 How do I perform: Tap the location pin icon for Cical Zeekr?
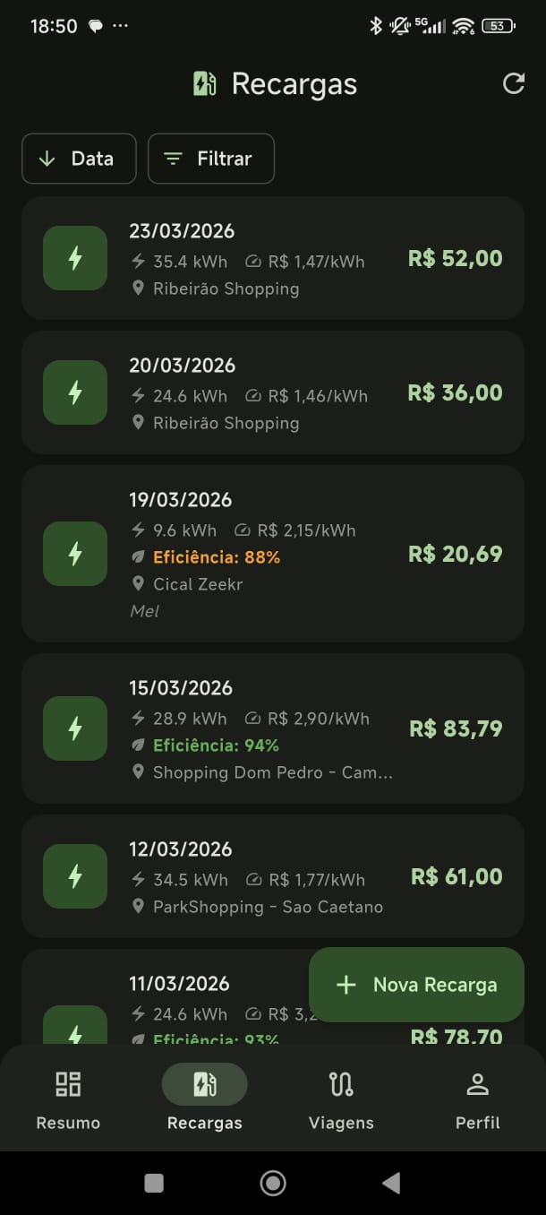click(x=139, y=583)
